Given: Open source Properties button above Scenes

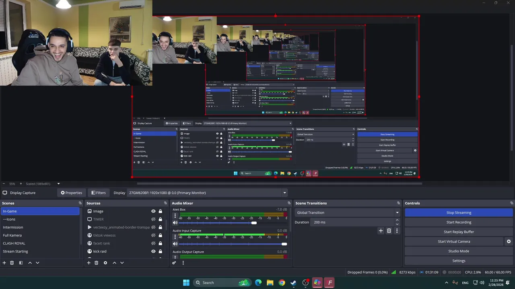Looking at the screenshot, I should (71, 193).
